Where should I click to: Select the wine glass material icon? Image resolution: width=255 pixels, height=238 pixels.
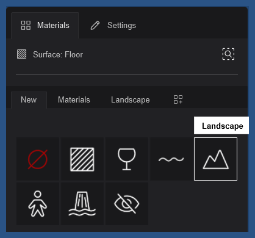pyautogui.click(x=127, y=159)
